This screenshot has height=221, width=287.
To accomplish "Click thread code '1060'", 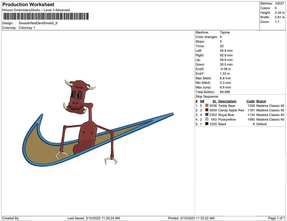I will click(x=251, y=119).
